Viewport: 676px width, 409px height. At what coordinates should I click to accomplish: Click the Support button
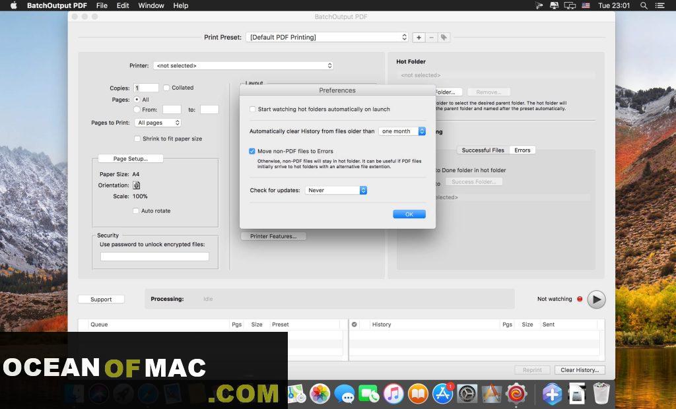(101, 299)
